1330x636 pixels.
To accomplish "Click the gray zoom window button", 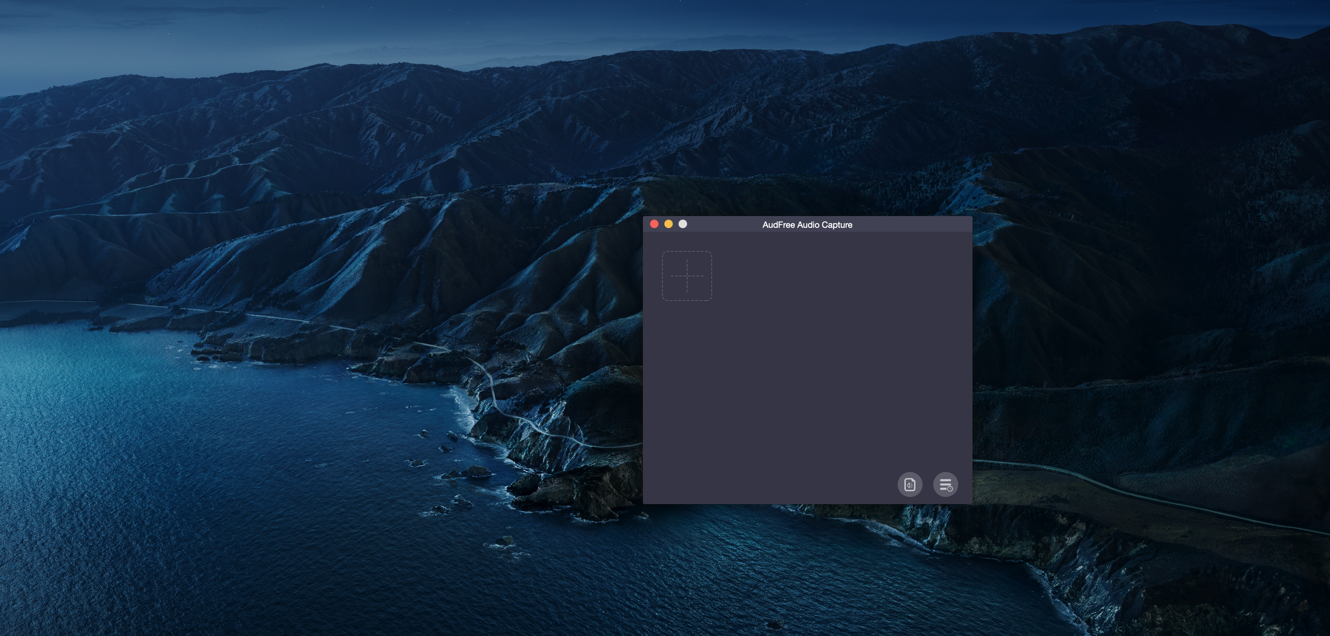I will [682, 224].
